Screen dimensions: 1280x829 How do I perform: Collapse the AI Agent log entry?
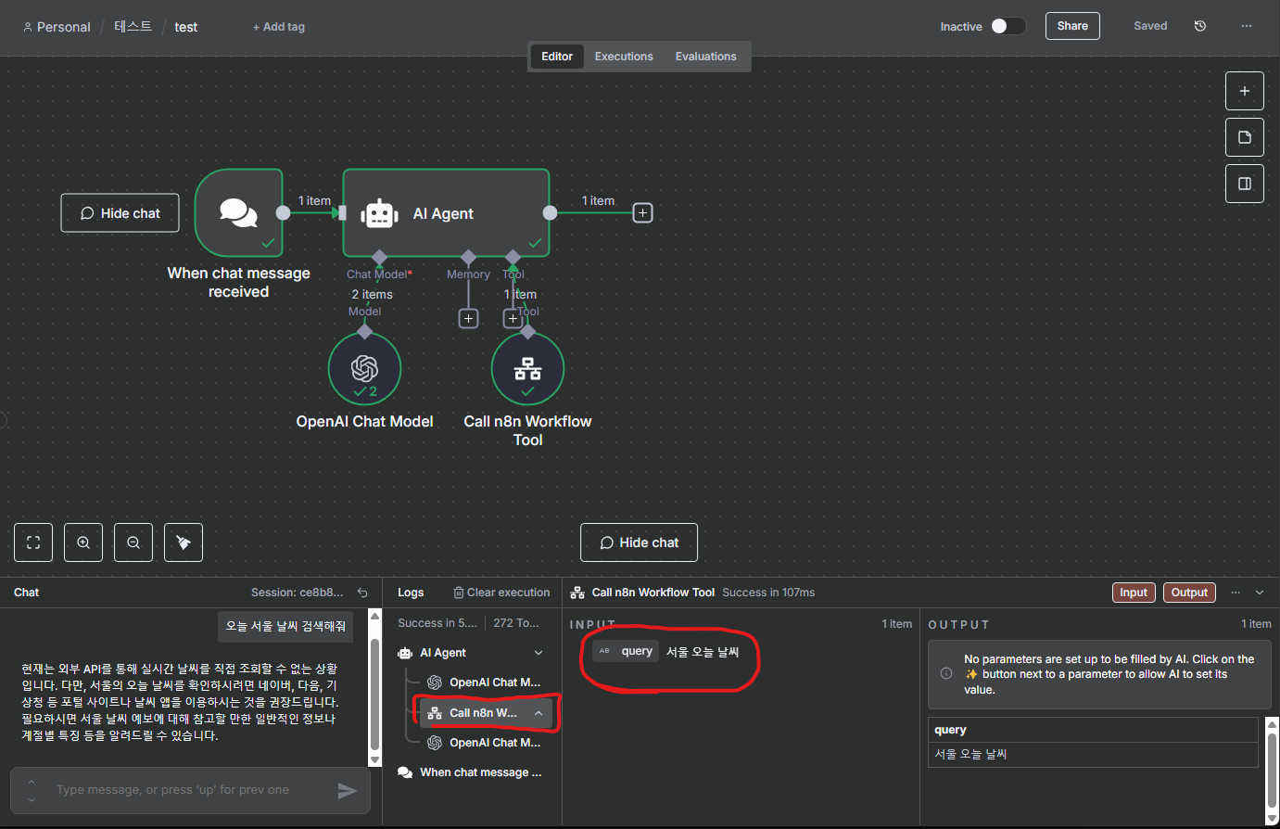(x=539, y=653)
